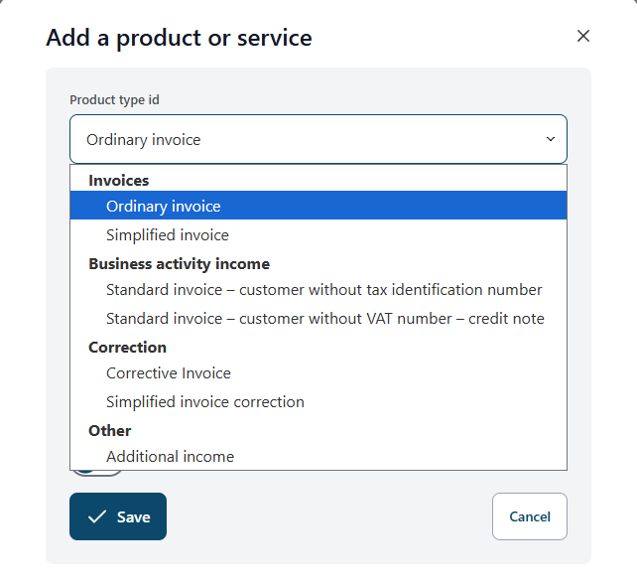637x584 pixels.
Task: Choose Simplified invoice correction
Action: tap(205, 402)
